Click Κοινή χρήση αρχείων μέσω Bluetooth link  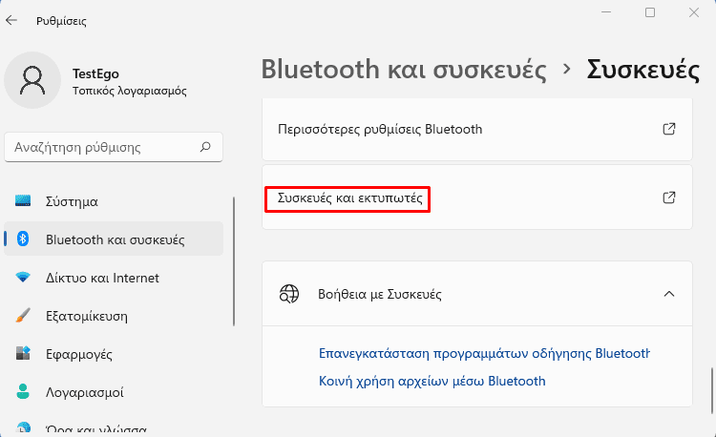pos(432,381)
